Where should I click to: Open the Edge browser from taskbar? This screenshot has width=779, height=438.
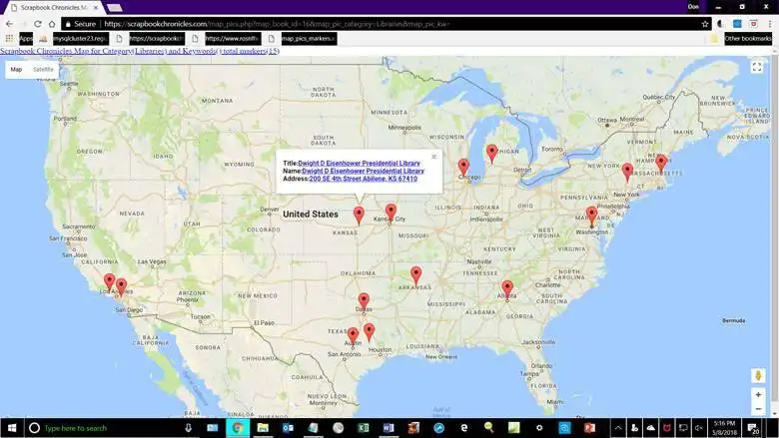464,428
